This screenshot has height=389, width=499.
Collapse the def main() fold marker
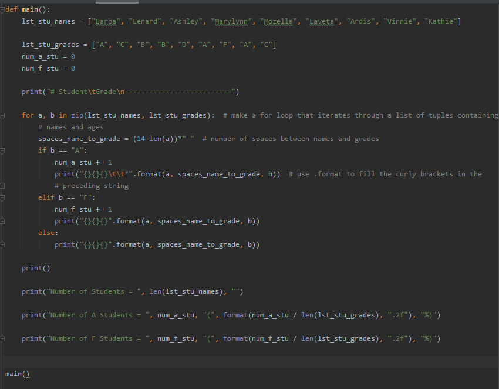pos(2,9)
